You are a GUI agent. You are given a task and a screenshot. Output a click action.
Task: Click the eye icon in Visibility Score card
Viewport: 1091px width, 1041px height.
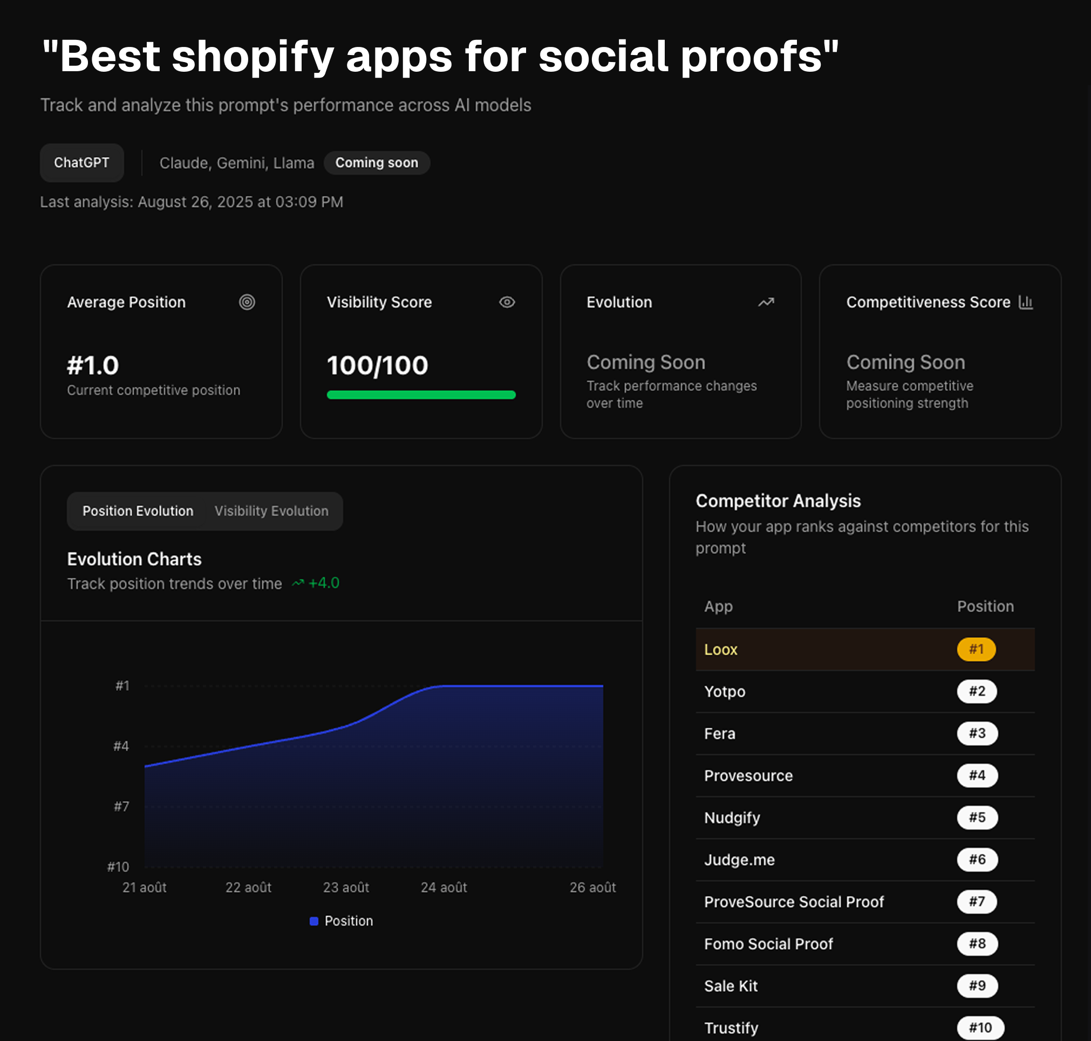(x=507, y=302)
